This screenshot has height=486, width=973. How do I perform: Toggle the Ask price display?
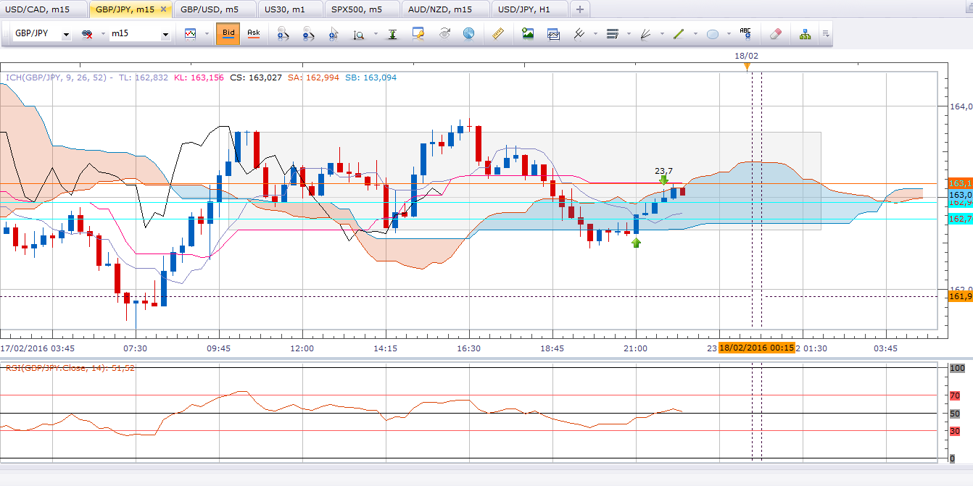tap(253, 33)
